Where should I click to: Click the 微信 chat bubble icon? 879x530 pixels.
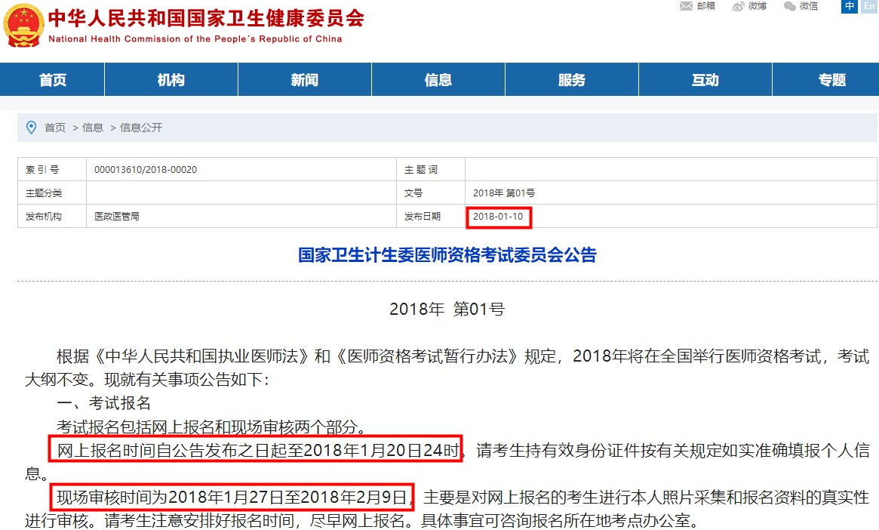click(790, 6)
